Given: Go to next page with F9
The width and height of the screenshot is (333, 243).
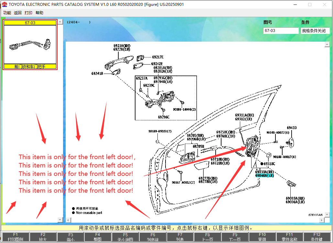Looking at the screenshot, I should pos(235,237).
